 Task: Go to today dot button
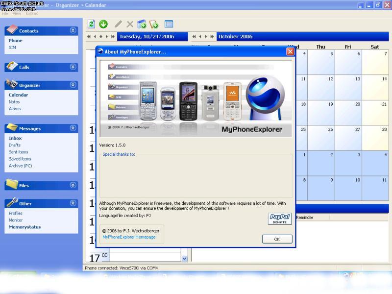[x=101, y=36]
